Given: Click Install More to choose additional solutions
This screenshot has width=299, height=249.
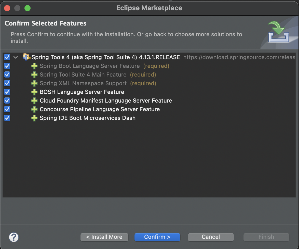Looking at the screenshot, I should click(x=104, y=237).
